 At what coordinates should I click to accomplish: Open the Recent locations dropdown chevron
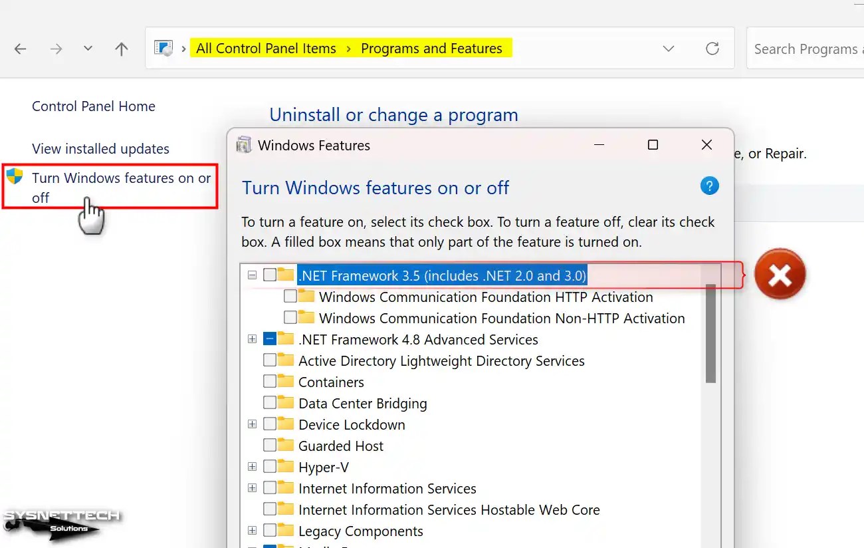click(x=88, y=49)
